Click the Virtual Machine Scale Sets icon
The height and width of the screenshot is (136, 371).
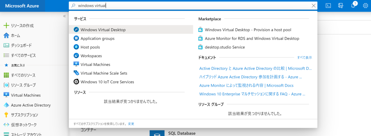[x=76, y=73]
